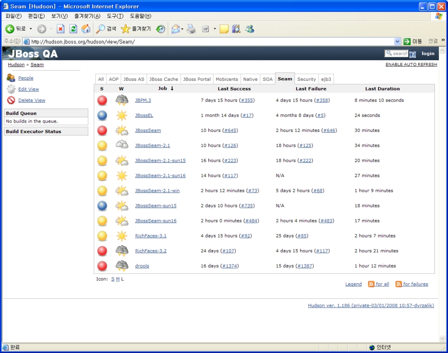The height and width of the screenshot is (353, 448).
Task: Click the storm weather icon for JBPM.3
Action: [122, 100]
